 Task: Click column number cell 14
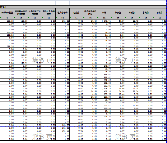click(76, 18)
